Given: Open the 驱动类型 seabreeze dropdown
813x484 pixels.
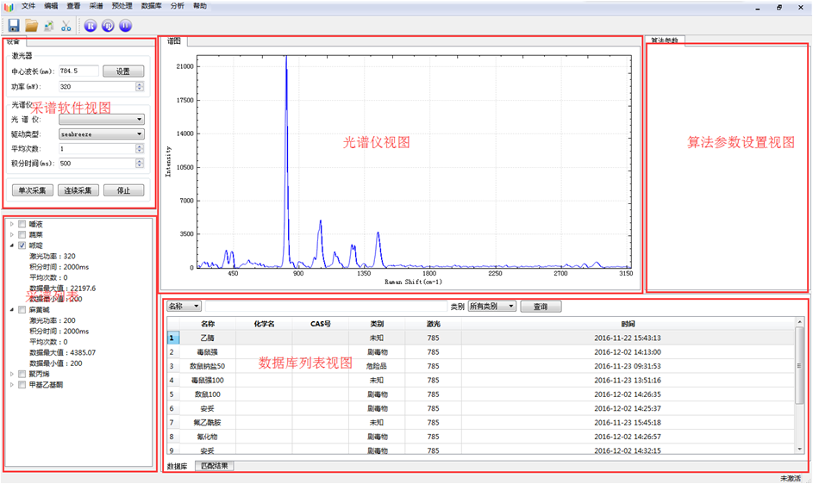Looking at the screenshot, I should pos(101,134).
